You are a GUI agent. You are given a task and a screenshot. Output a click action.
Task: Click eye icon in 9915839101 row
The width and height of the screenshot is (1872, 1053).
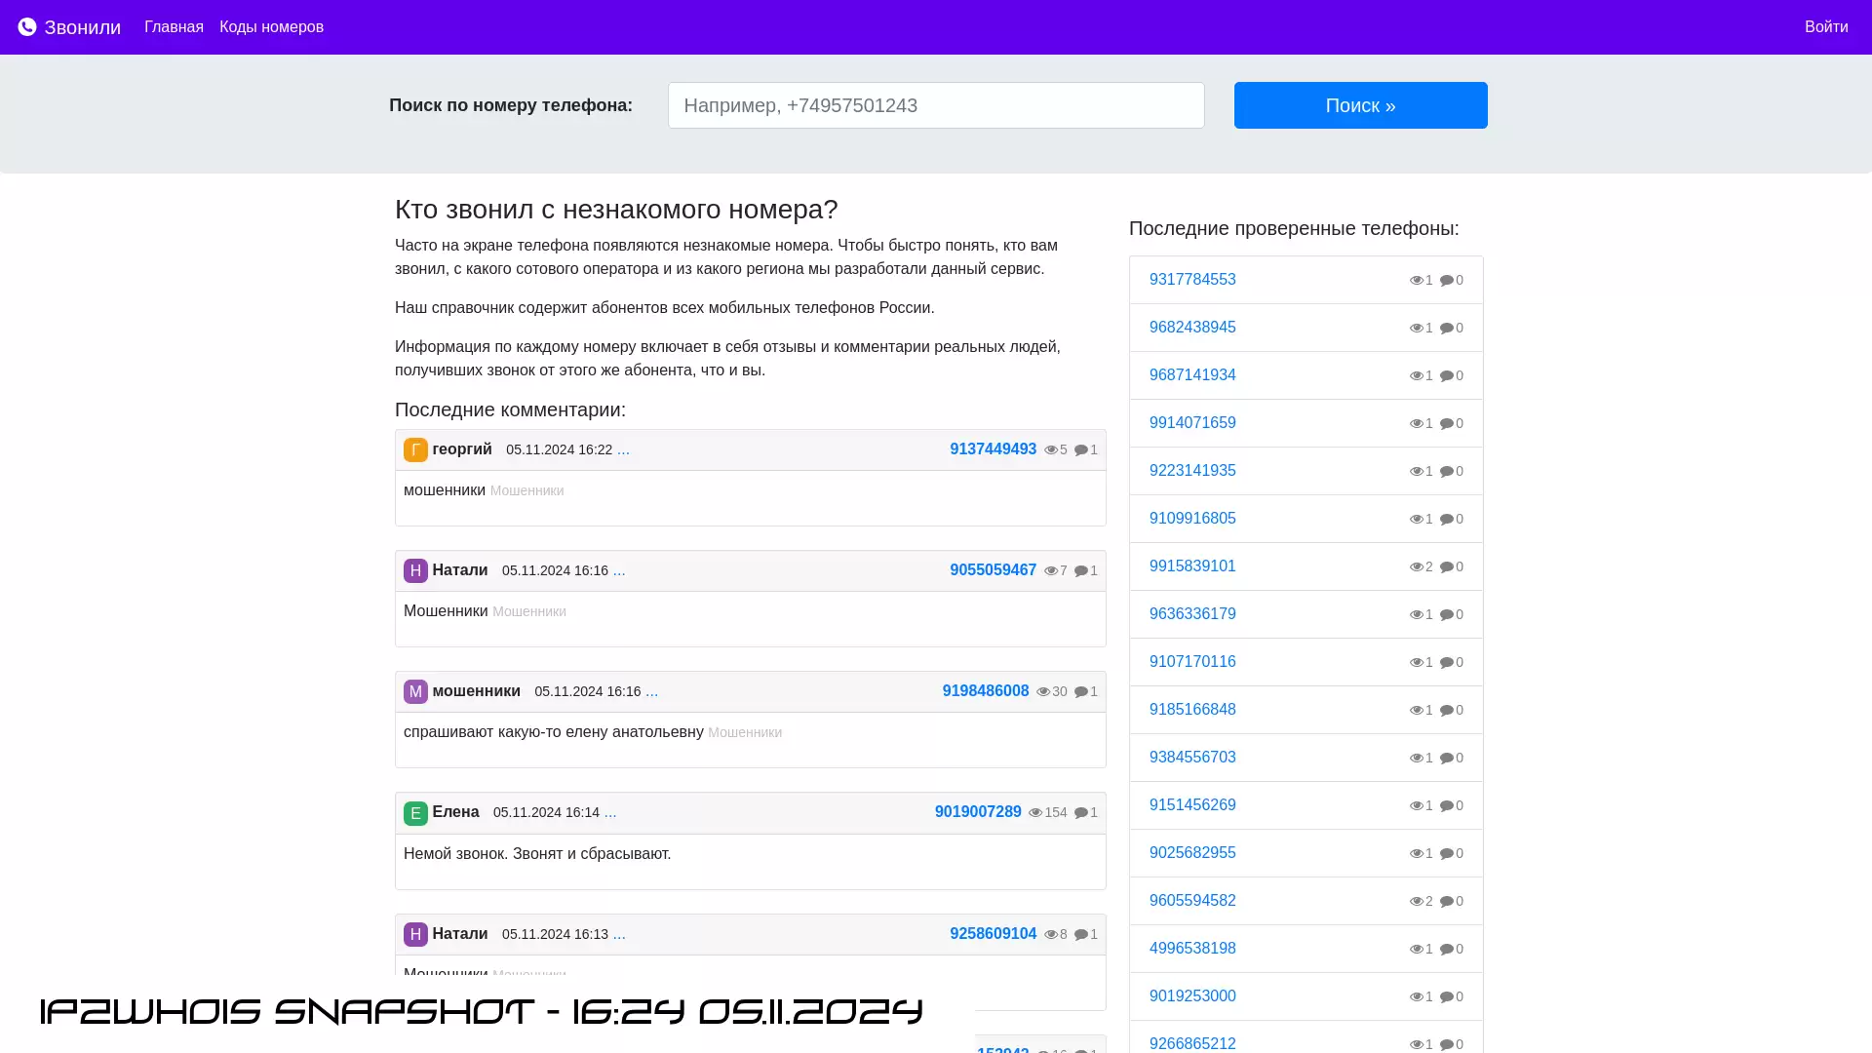pos(1416,567)
